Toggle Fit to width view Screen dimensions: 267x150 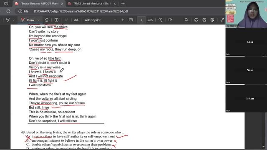point(131,20)
